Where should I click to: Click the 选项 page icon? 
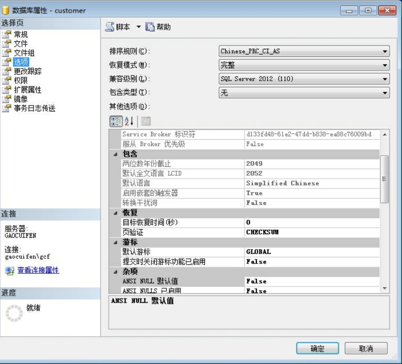coord(7,62)
